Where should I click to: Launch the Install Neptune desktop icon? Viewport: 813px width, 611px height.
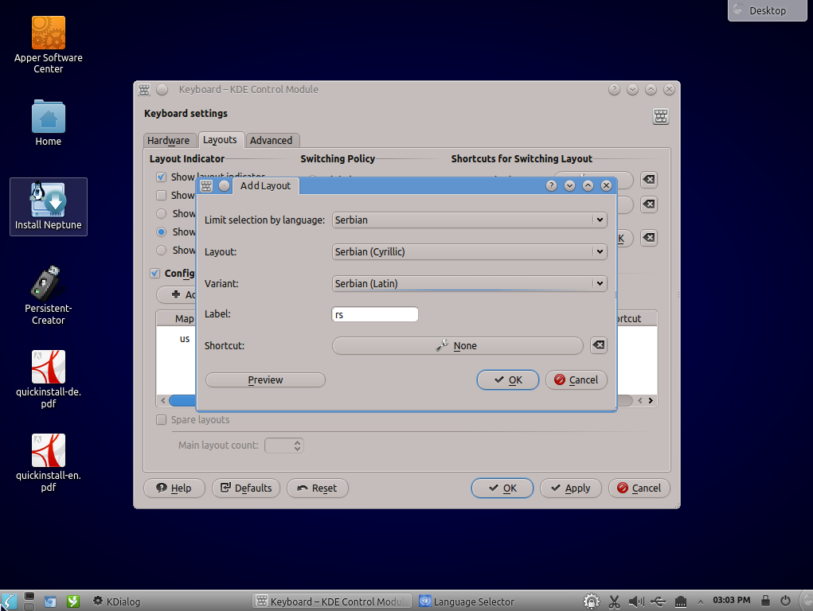click(x=49, y=206)
